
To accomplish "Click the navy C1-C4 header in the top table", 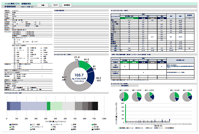I will (x=162, y=18).
